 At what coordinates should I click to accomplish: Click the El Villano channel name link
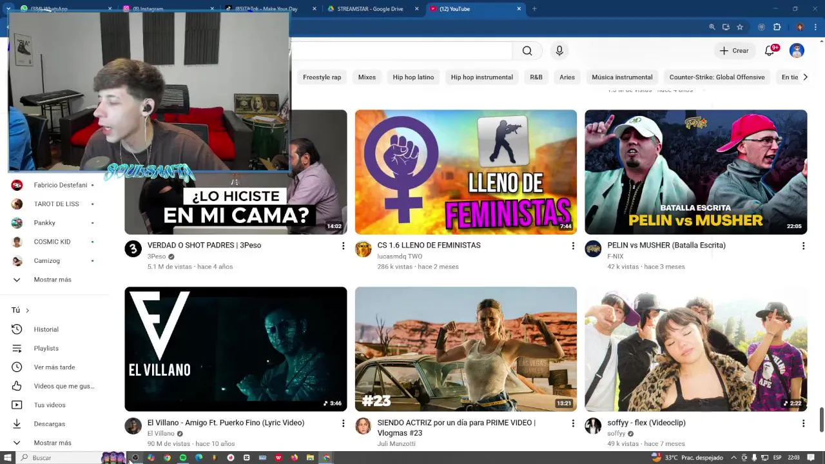point(160,434)
